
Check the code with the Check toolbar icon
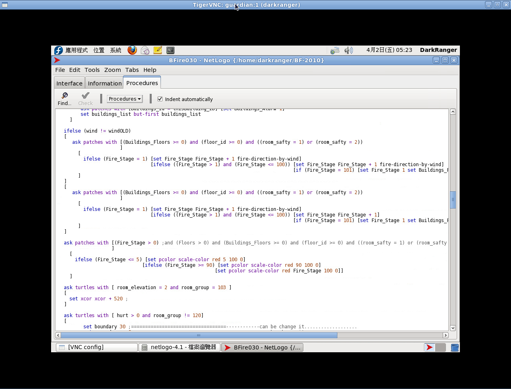(85, 99)
